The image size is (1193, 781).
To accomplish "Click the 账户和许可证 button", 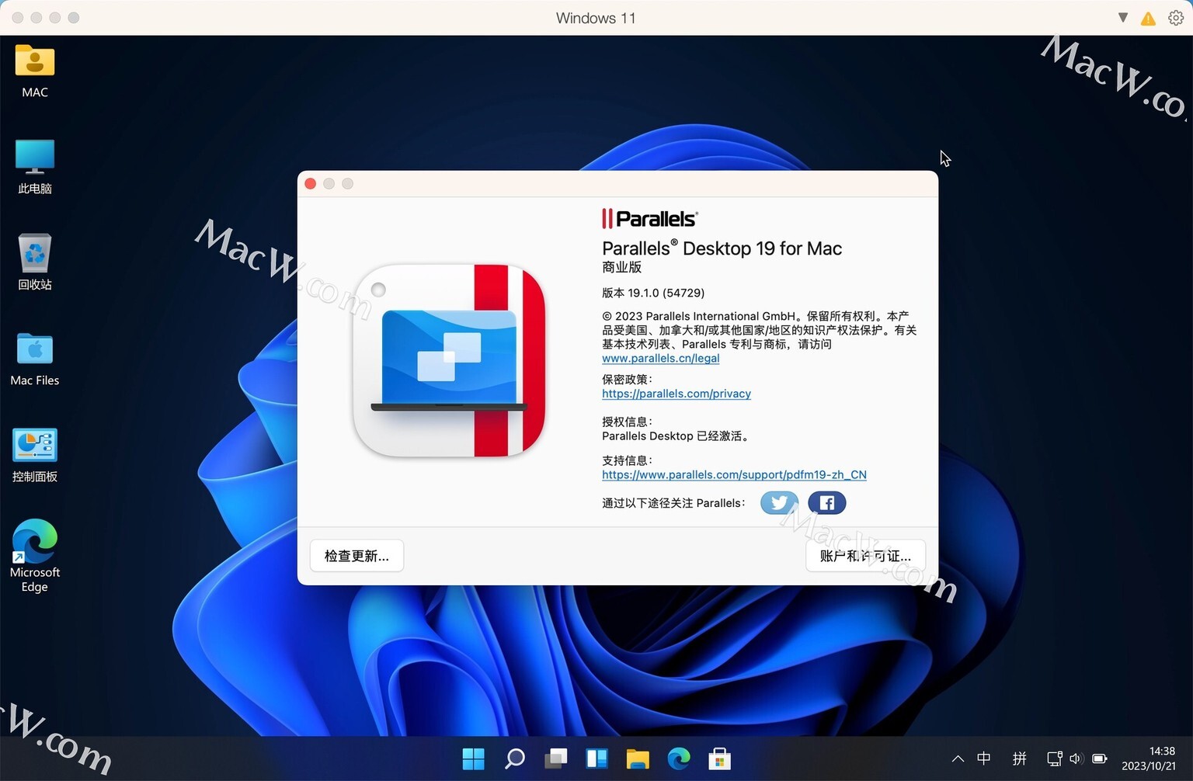I will pos(865,556).
